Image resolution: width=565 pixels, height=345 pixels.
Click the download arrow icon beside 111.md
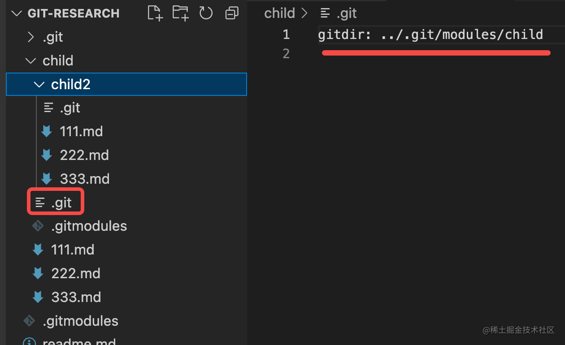click(x=47, y=131)
